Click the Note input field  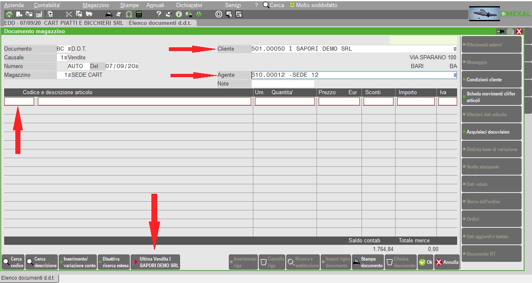[x=283, y=84]
